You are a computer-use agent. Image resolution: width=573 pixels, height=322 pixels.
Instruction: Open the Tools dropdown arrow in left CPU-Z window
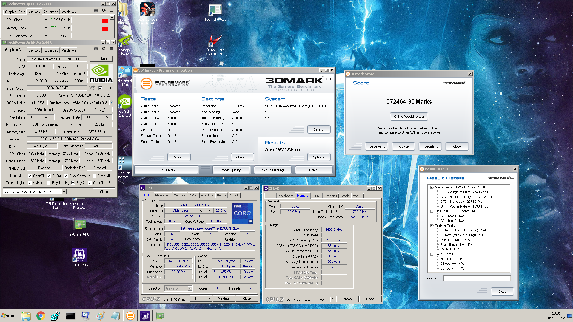[x=210, y=298]
